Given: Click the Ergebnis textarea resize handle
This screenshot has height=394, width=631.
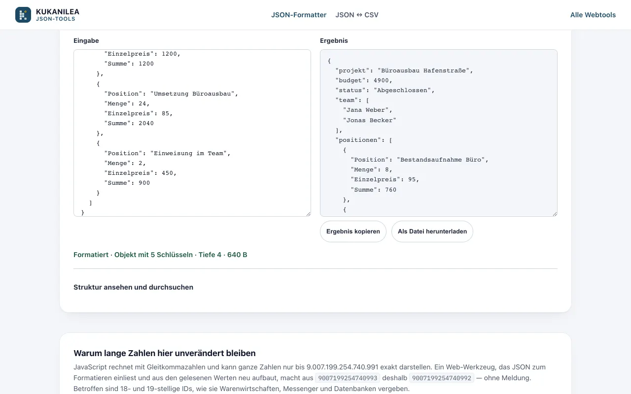Looking at the screenshot, I should [554, 213].
